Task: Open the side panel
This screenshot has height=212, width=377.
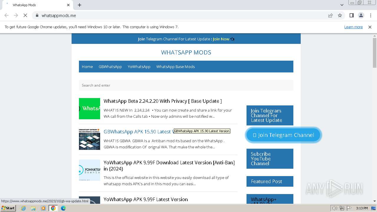Action: pyautogui.click(x=351, y=15)
